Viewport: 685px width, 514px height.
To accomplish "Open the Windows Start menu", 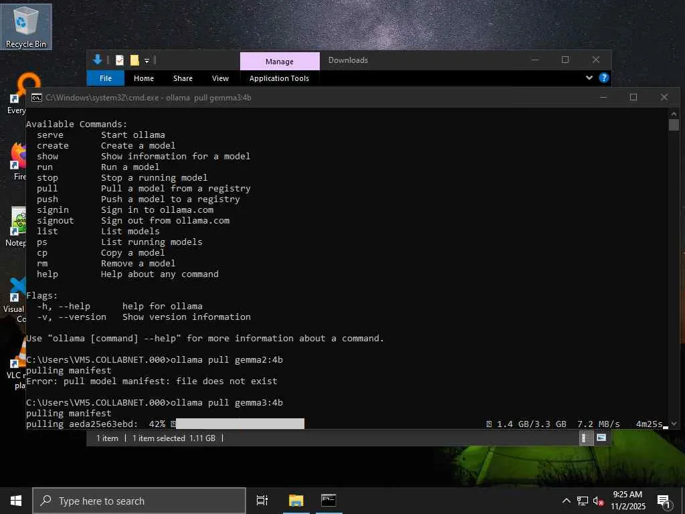I will 16,501.
